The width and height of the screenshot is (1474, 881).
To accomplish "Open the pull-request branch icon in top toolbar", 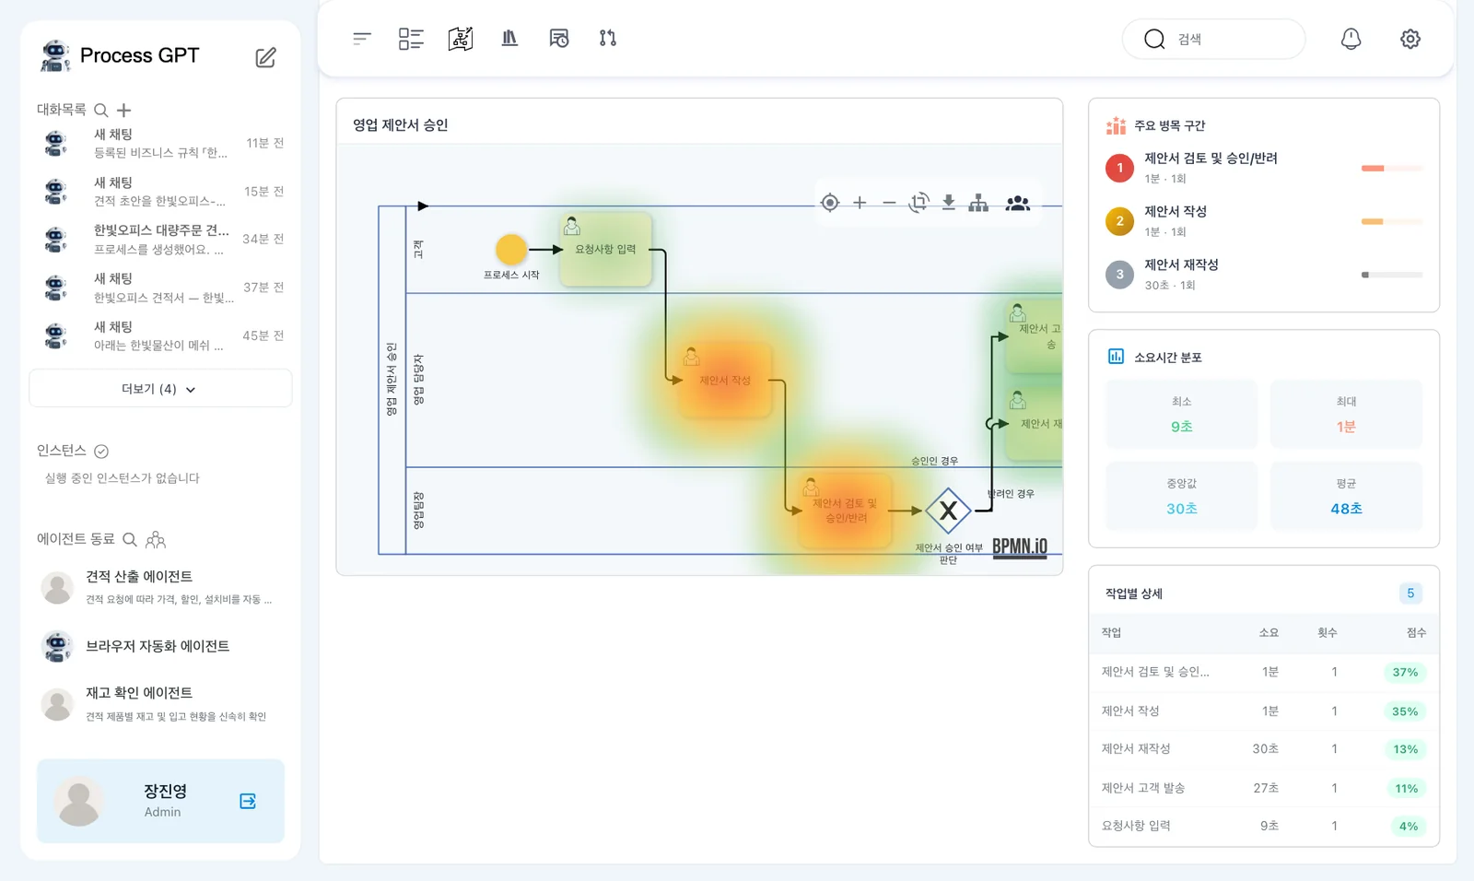I will [608, 39].
